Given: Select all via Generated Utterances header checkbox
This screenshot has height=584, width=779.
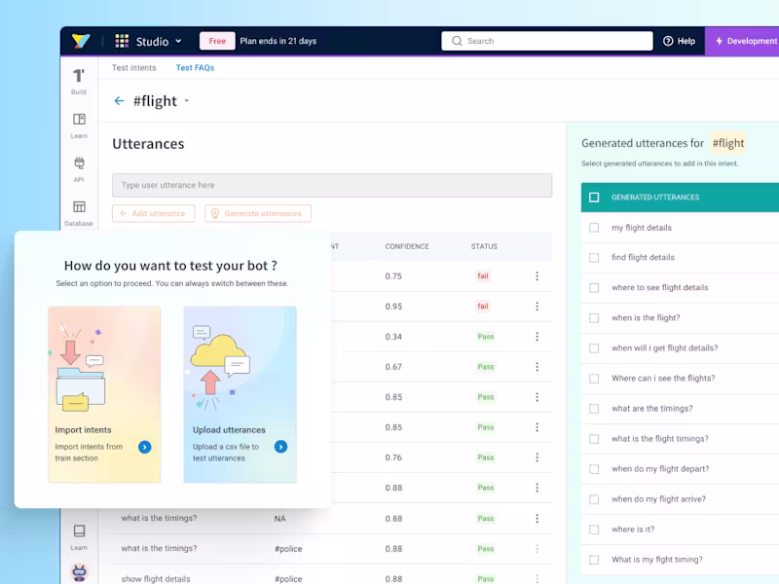Looking at the screenshot, I should point(594,198).
